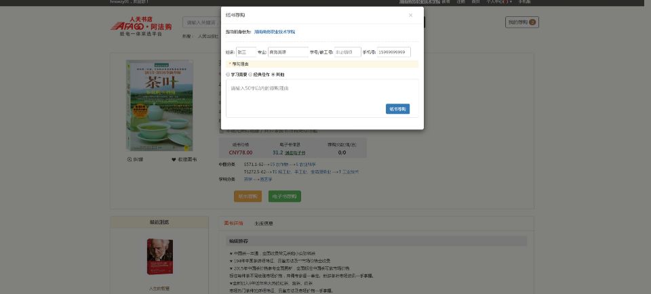The height and width of the screenshot is (294, 651).
Task: Click the share icon below the book cover
Action: (x=130, y=159)
